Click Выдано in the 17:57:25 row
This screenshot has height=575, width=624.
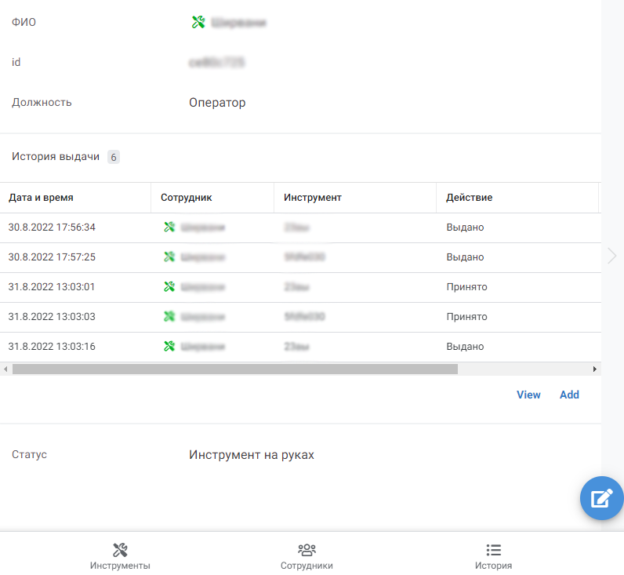[x=465, y=257]
